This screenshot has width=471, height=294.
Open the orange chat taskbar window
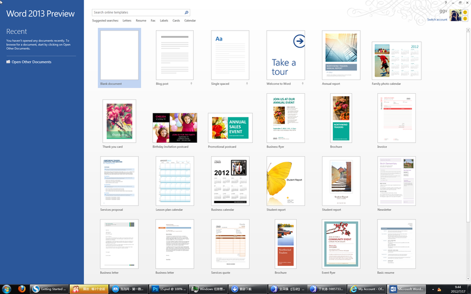(x=89, y=289)
